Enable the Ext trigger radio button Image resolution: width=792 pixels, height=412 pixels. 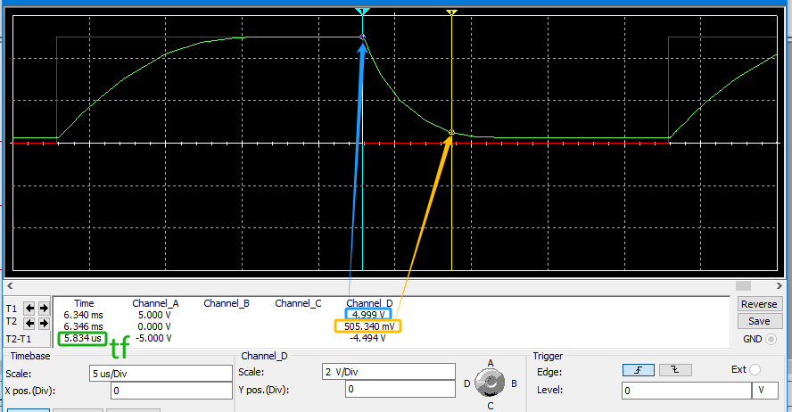coord(755,369)
